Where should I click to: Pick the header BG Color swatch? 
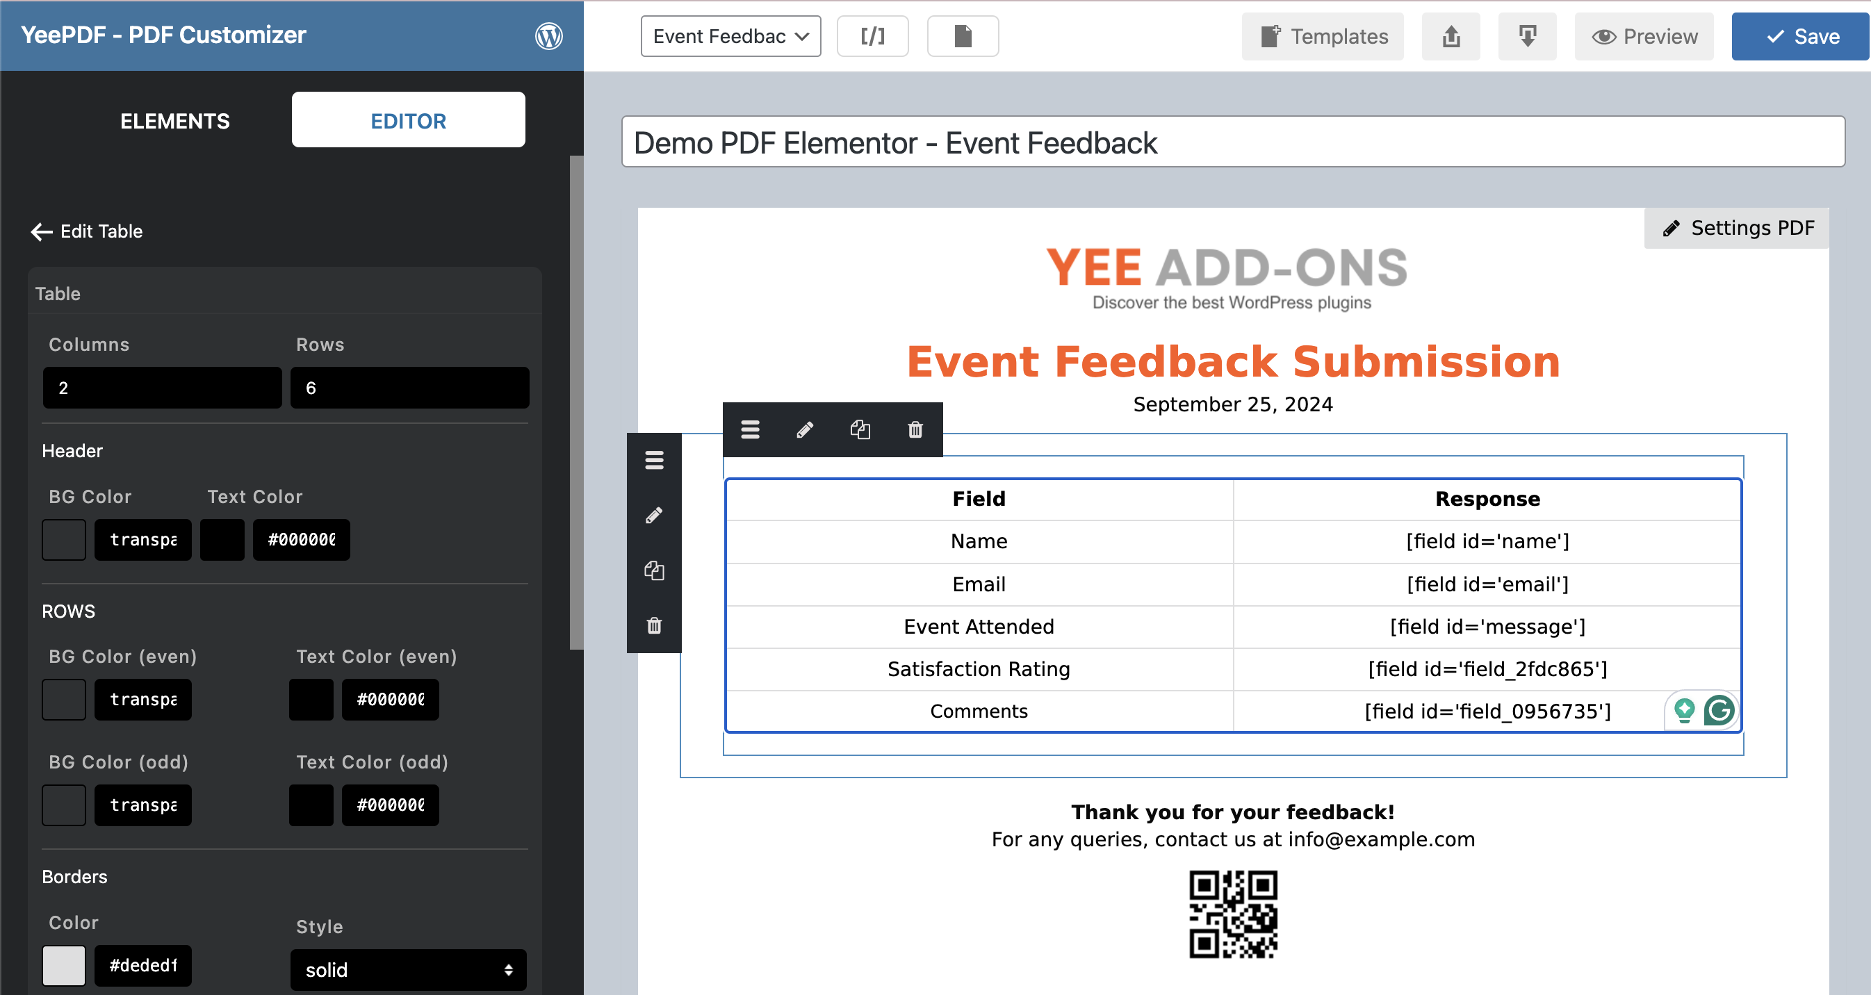tap(63, 539)
